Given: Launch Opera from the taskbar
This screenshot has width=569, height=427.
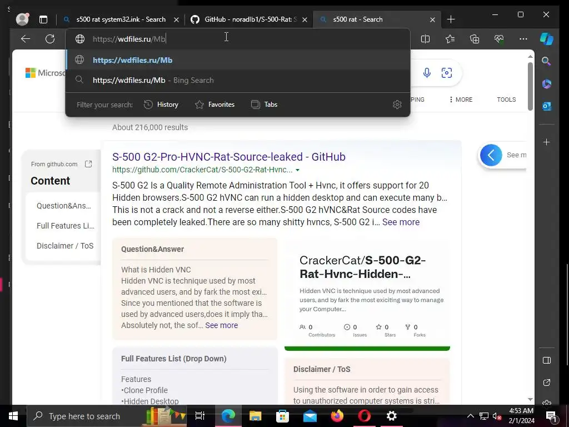Looking at the screenshot, I should point(365,416).
